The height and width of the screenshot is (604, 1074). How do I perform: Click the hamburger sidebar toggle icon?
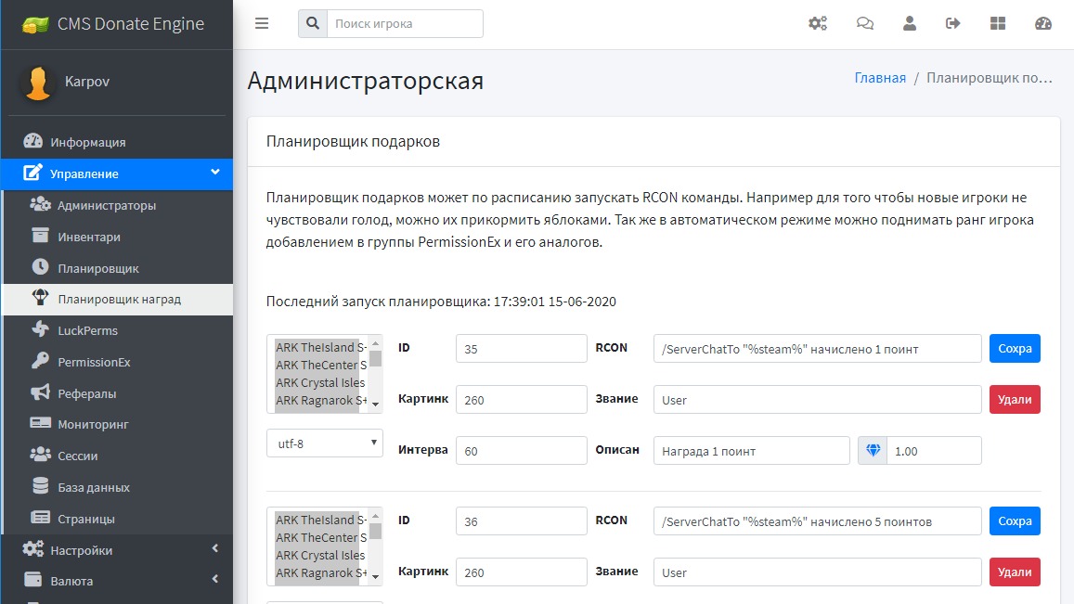coord(262,24)
